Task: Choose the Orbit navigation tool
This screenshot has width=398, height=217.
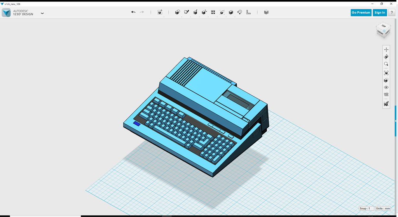Action: (x=386, y=57)
